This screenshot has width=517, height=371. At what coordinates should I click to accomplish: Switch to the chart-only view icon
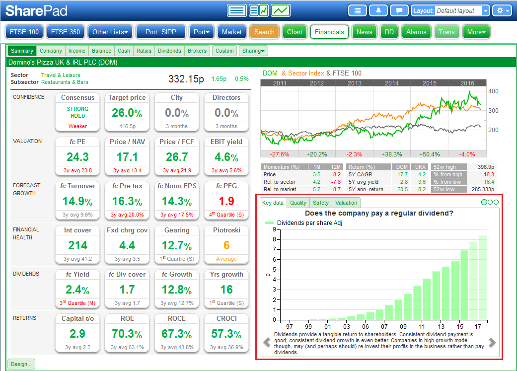point(281,10)
